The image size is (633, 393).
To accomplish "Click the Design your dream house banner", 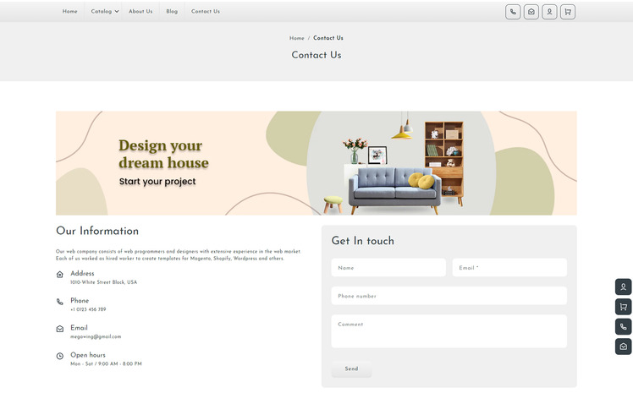I will pos(316,163).
